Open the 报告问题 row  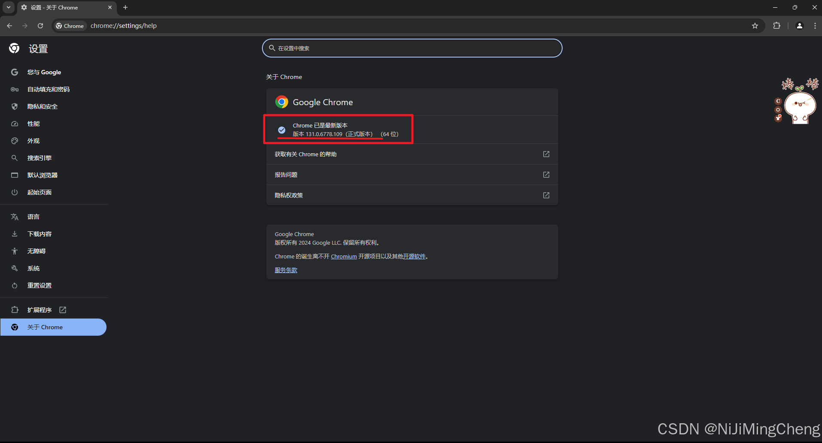click(412, 175)
